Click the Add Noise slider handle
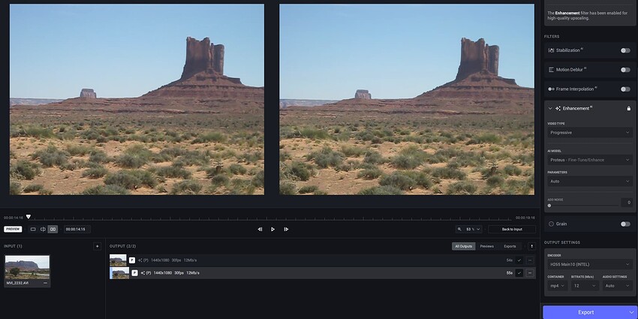 pos(549,205)
